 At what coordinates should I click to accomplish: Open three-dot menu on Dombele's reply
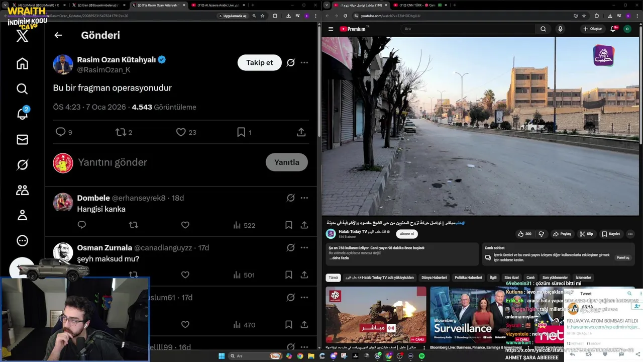[x=304, y=198]
